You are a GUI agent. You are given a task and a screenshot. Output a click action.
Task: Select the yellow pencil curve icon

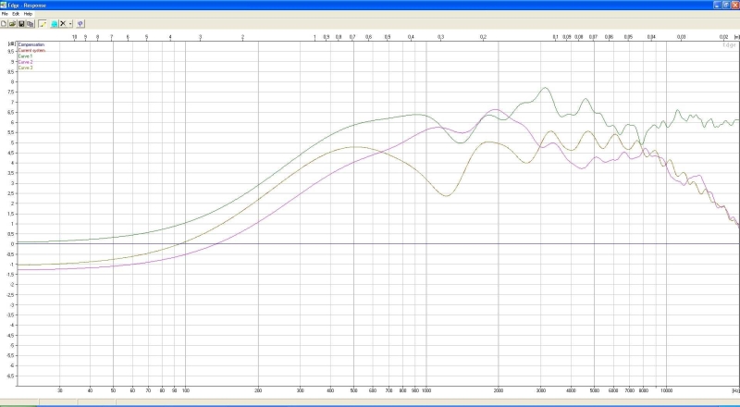[x=43, y=23]
